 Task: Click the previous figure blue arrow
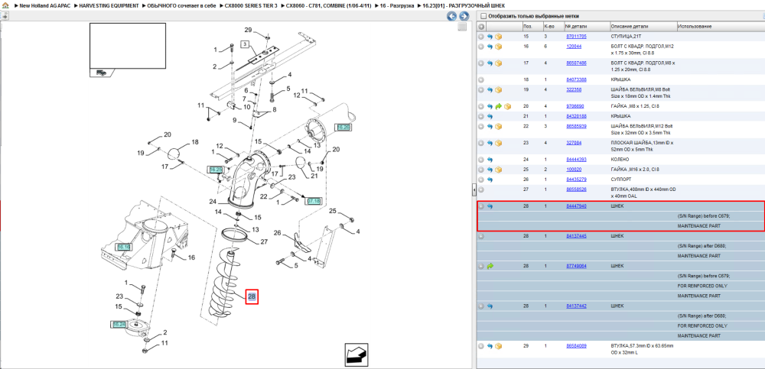(x=452, y=16)
